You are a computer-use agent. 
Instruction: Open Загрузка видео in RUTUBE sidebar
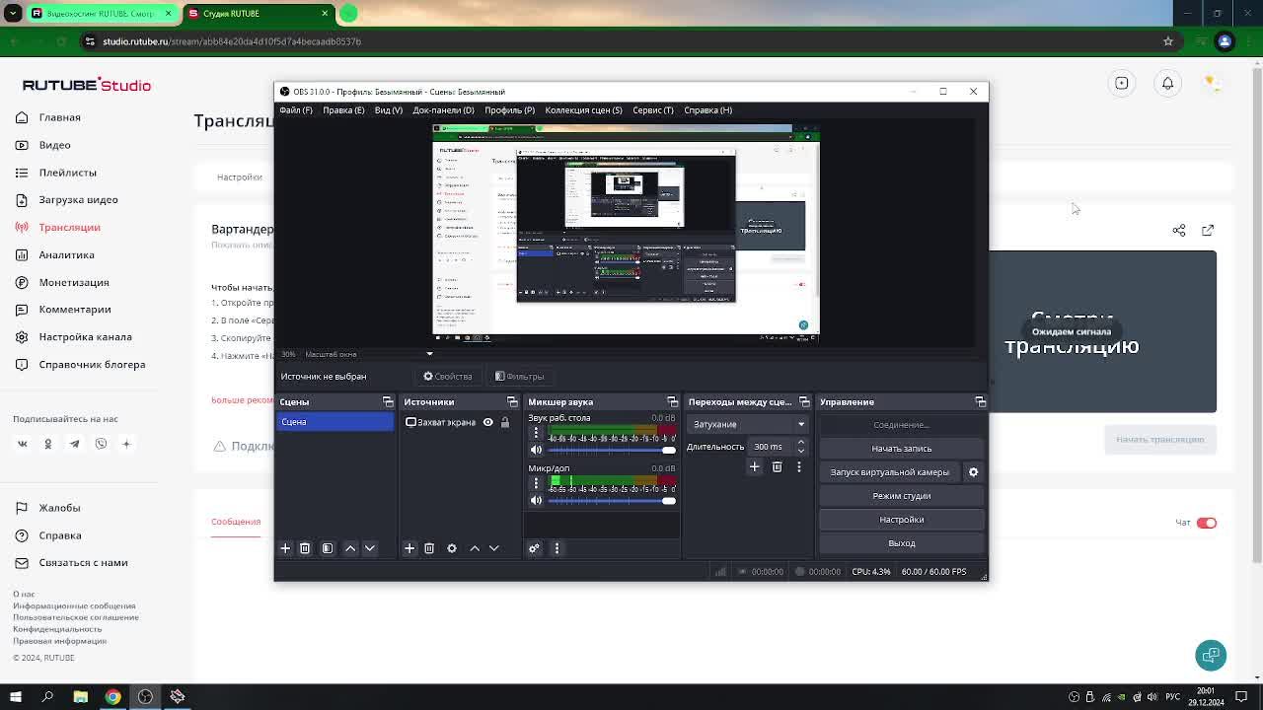(x=78, y=200)
